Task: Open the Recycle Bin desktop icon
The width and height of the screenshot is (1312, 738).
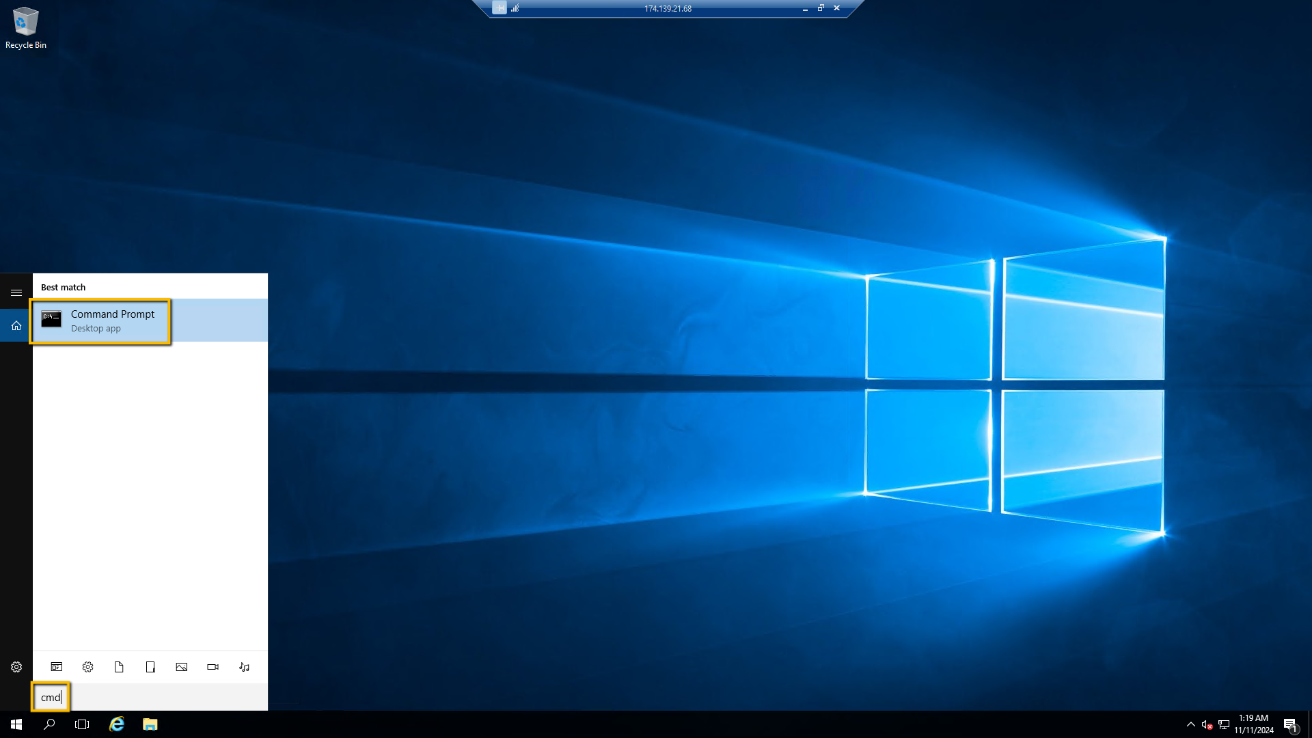Action: [26, 28]
